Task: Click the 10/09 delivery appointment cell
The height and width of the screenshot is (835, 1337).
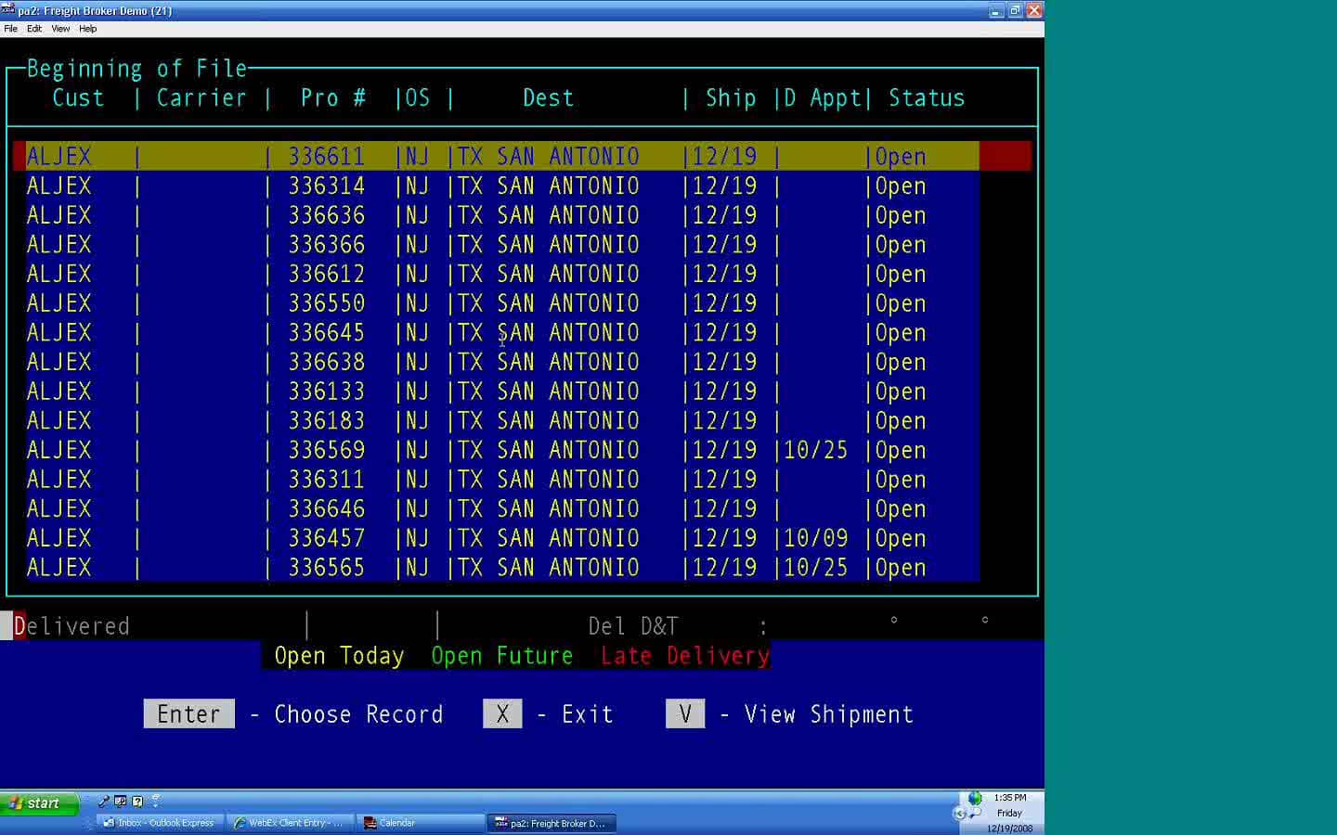Action: (816, 538)
